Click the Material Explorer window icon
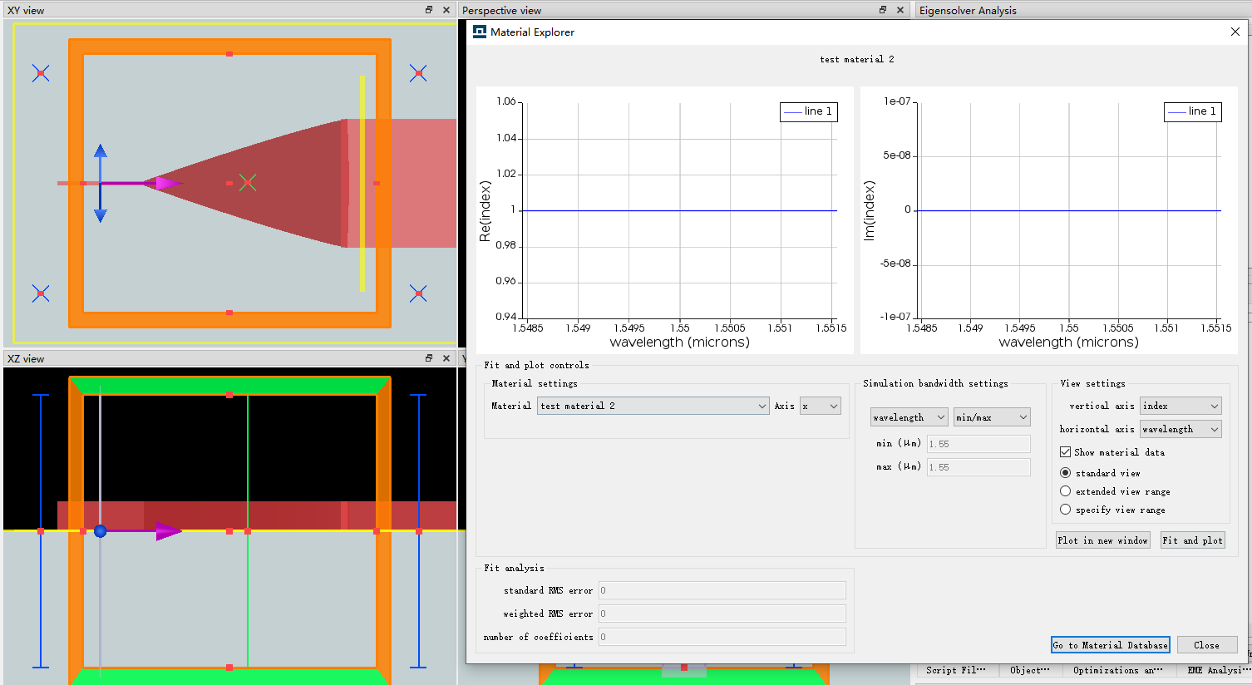This screenshot has height=685, width=1252. (x=480, y=32)
